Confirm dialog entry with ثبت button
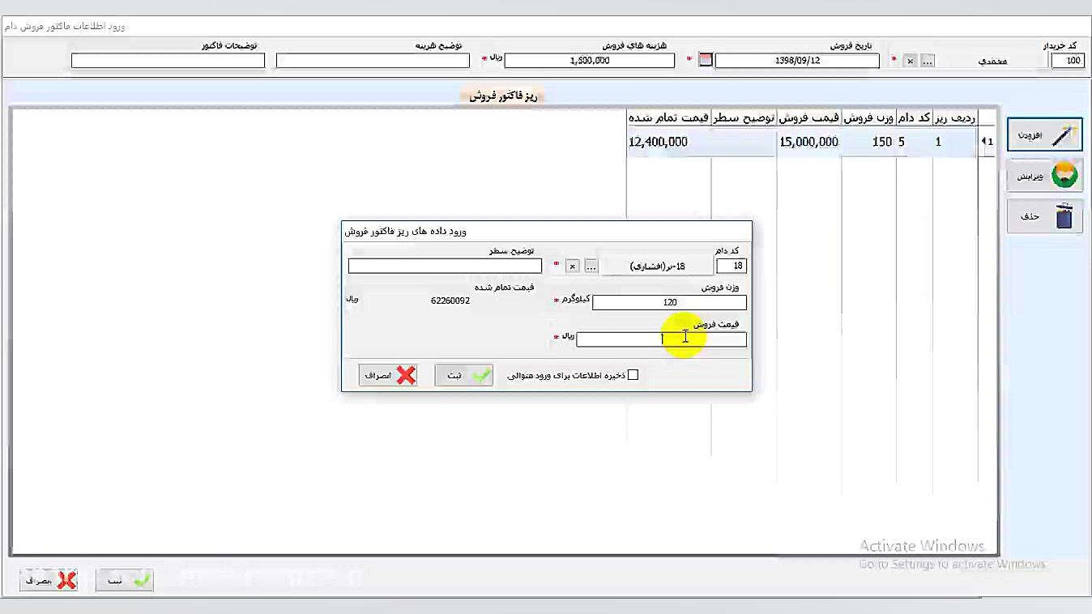The height and width of the screenshot is (614, 1092). (x=464, y=375)
